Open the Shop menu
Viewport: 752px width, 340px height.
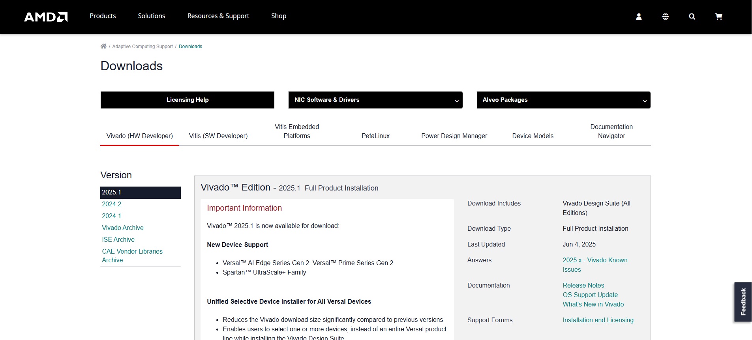(279, 16)
